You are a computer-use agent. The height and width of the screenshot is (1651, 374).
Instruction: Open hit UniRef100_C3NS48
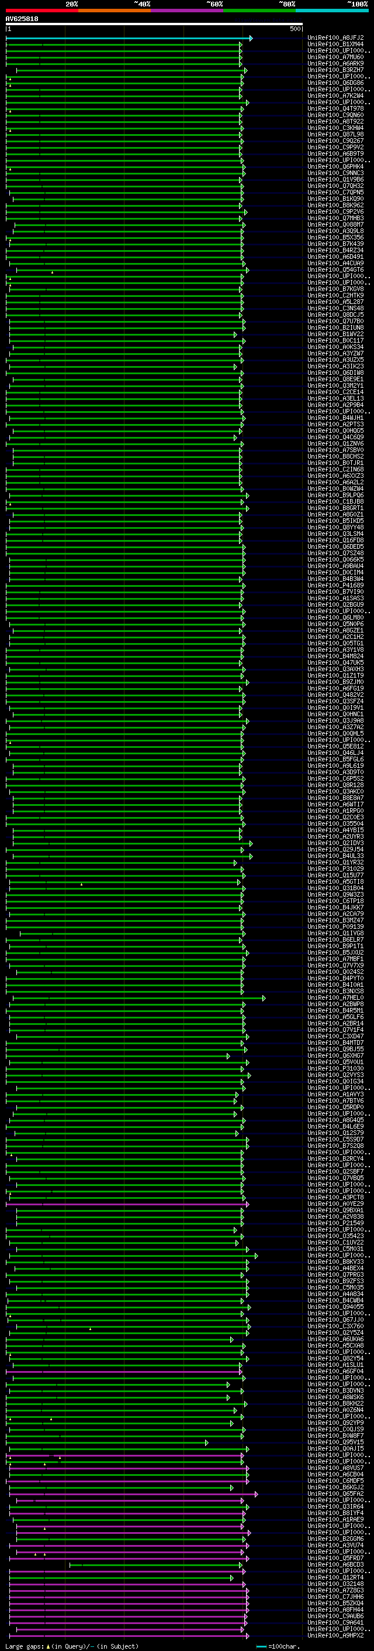(335, 308)
